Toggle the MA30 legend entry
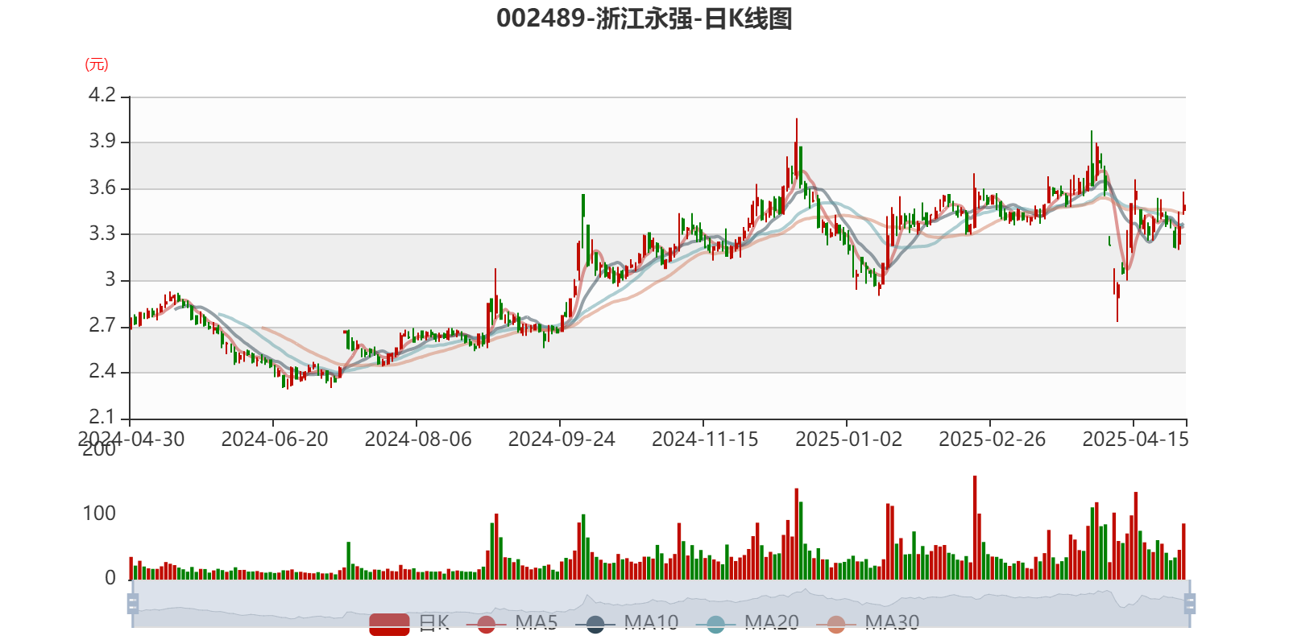Image resolution: width=1289 pixels, height=644 pixels. [868, 623]
